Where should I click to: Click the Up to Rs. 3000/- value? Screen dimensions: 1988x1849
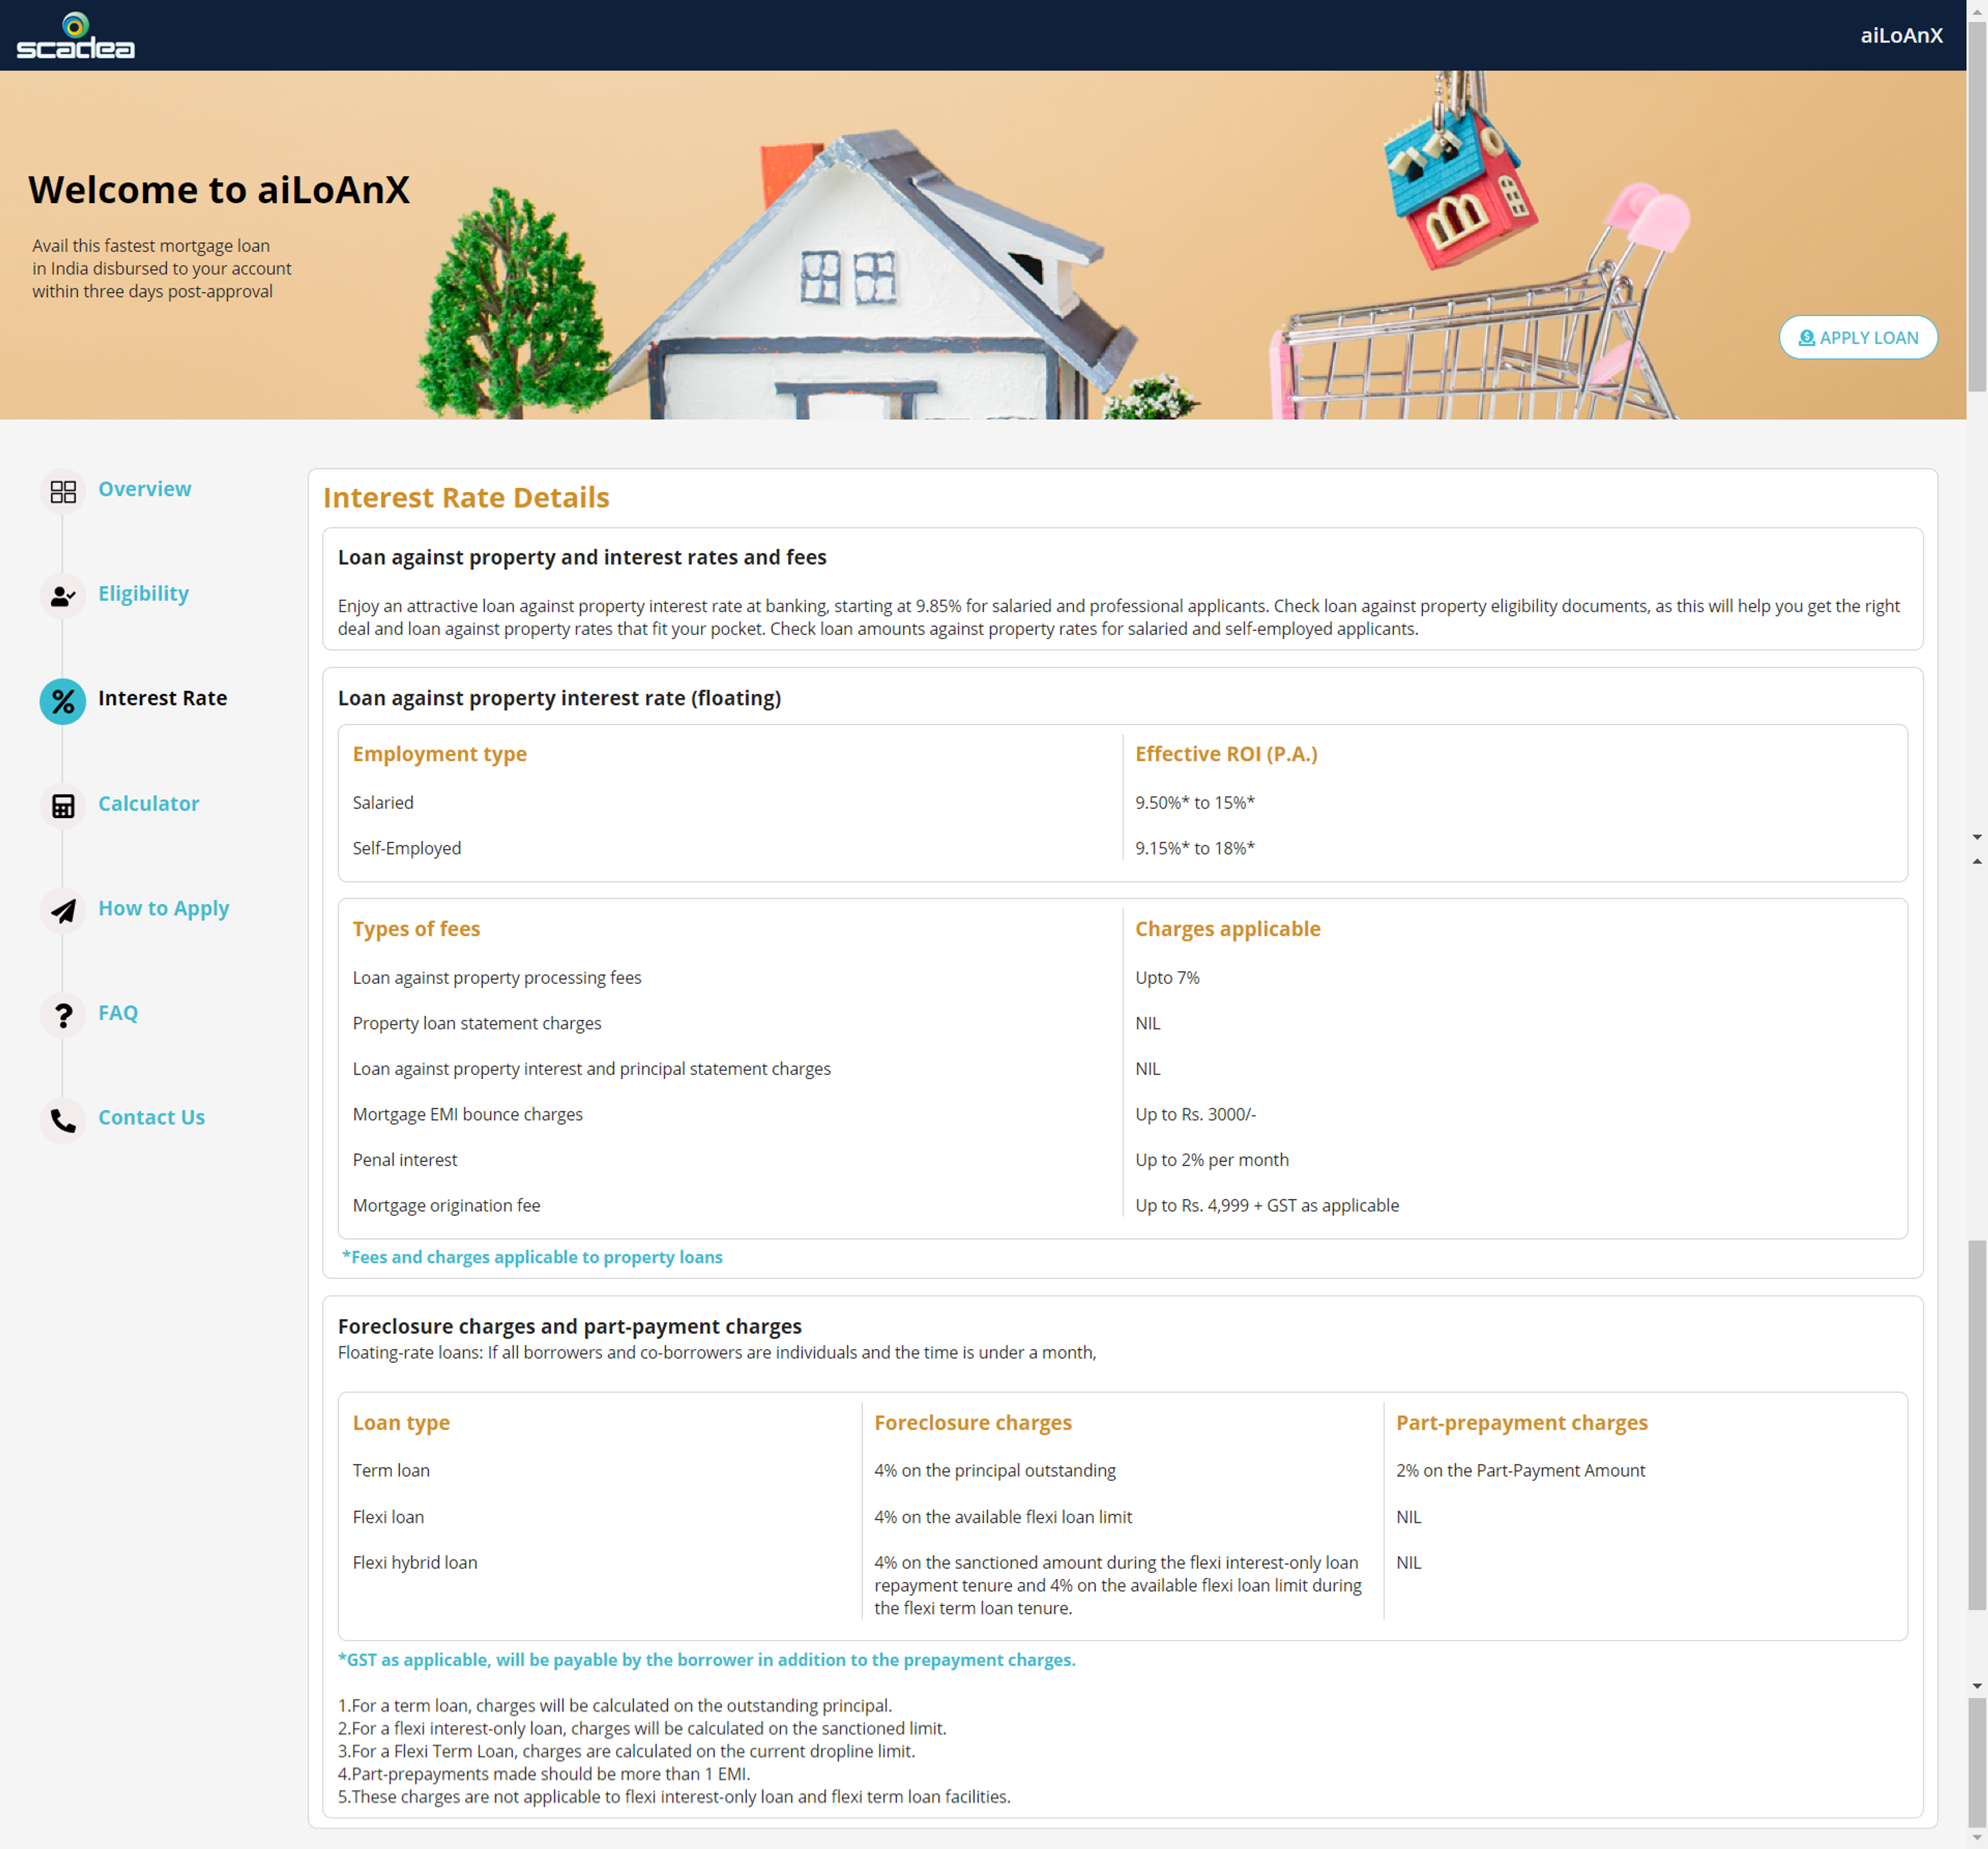coord(1195,1114)
